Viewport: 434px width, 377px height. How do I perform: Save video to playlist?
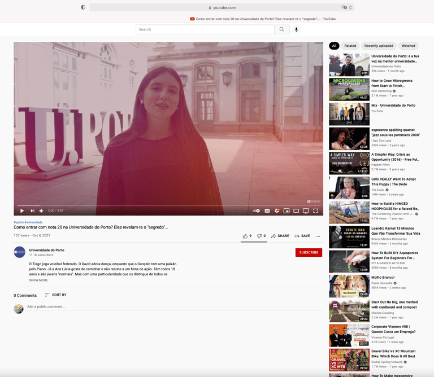tap(302, 236)
